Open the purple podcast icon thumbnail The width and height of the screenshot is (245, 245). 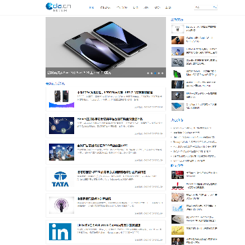coord(61,205)
